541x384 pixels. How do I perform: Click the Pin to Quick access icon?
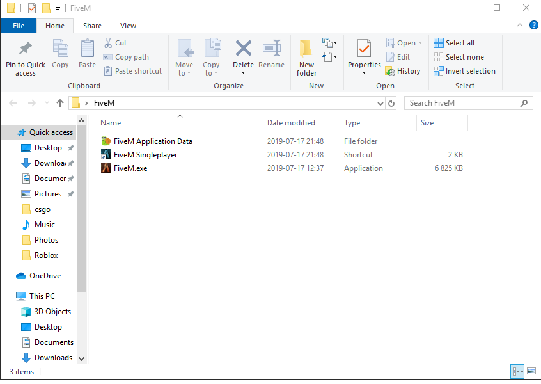tap(26, 49)
